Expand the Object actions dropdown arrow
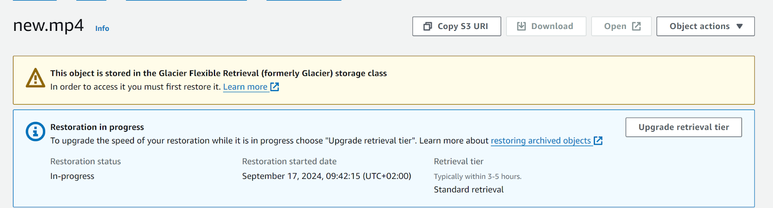The width and height of the screenshot is (773, 208). click(x=740, y=27)
